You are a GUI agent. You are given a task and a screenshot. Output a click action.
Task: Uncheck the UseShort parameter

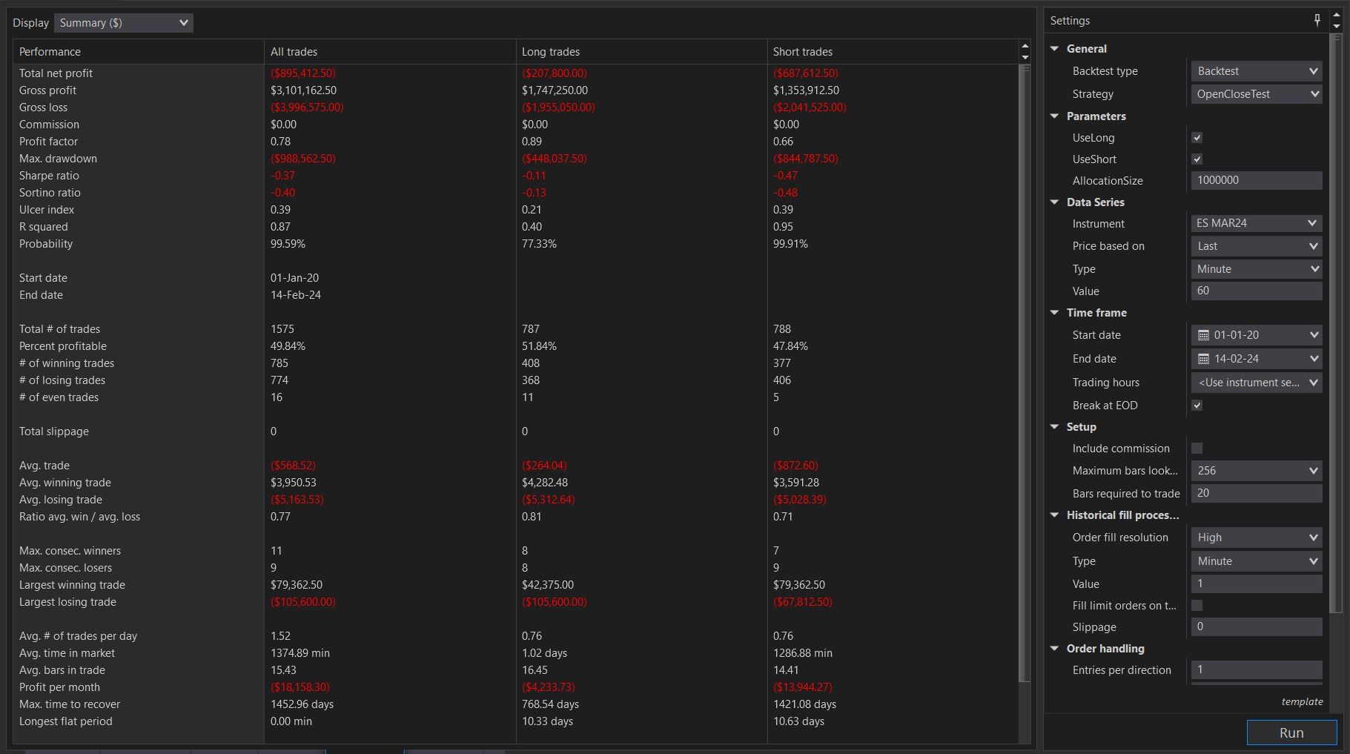[1197, 159]
